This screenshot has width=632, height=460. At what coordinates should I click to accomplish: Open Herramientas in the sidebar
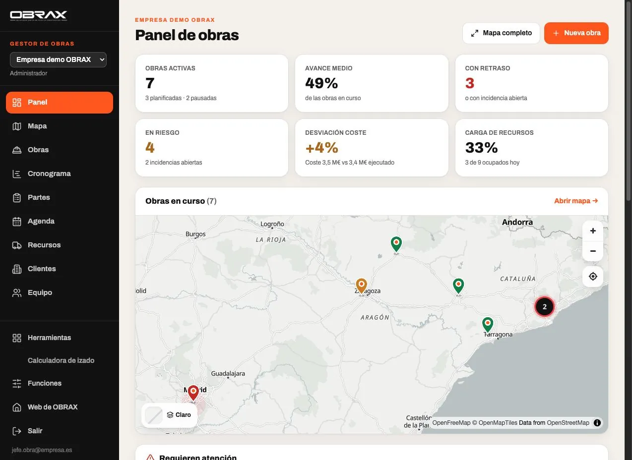(x=60, y=338)
